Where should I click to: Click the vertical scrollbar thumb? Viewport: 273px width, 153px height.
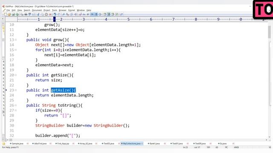269,32
